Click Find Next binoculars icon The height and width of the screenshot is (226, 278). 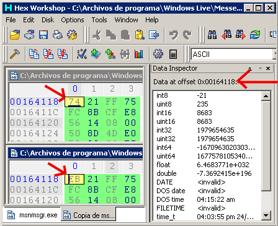click(x=241, y=35)
